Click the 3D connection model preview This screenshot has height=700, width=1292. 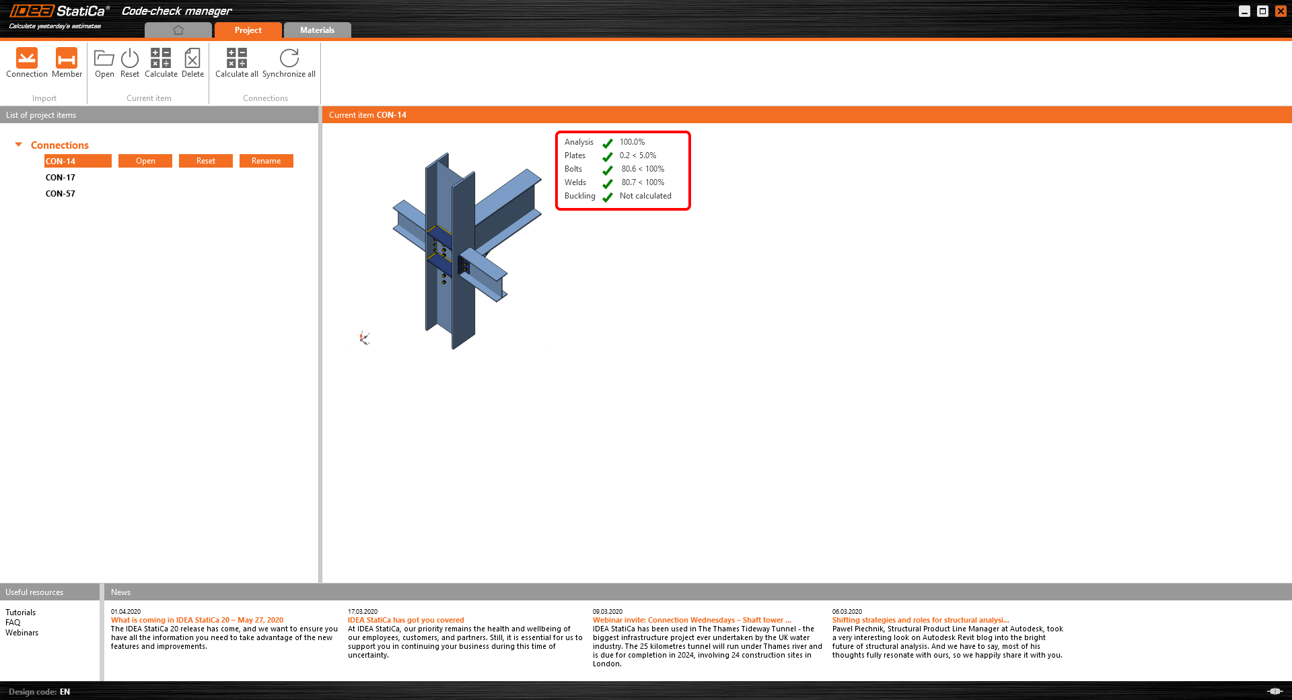467,250
